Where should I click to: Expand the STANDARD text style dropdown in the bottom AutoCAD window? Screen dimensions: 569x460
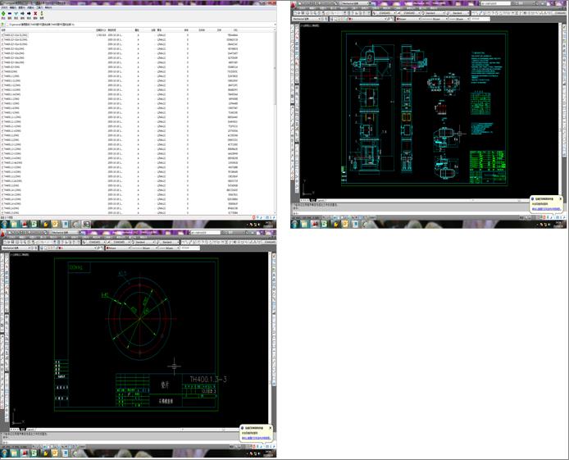tap(95, 243)
